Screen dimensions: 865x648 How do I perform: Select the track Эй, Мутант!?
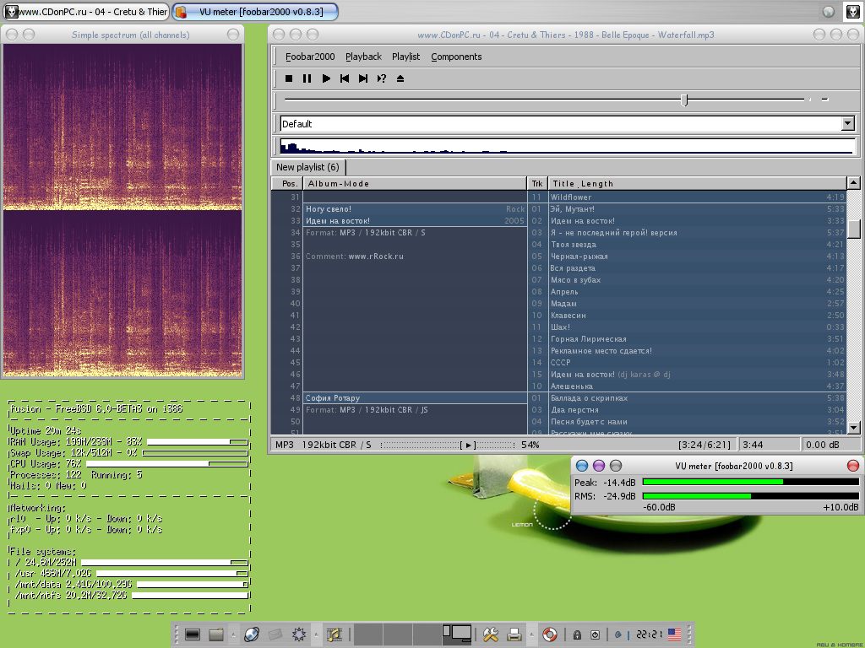coord(697,209)
